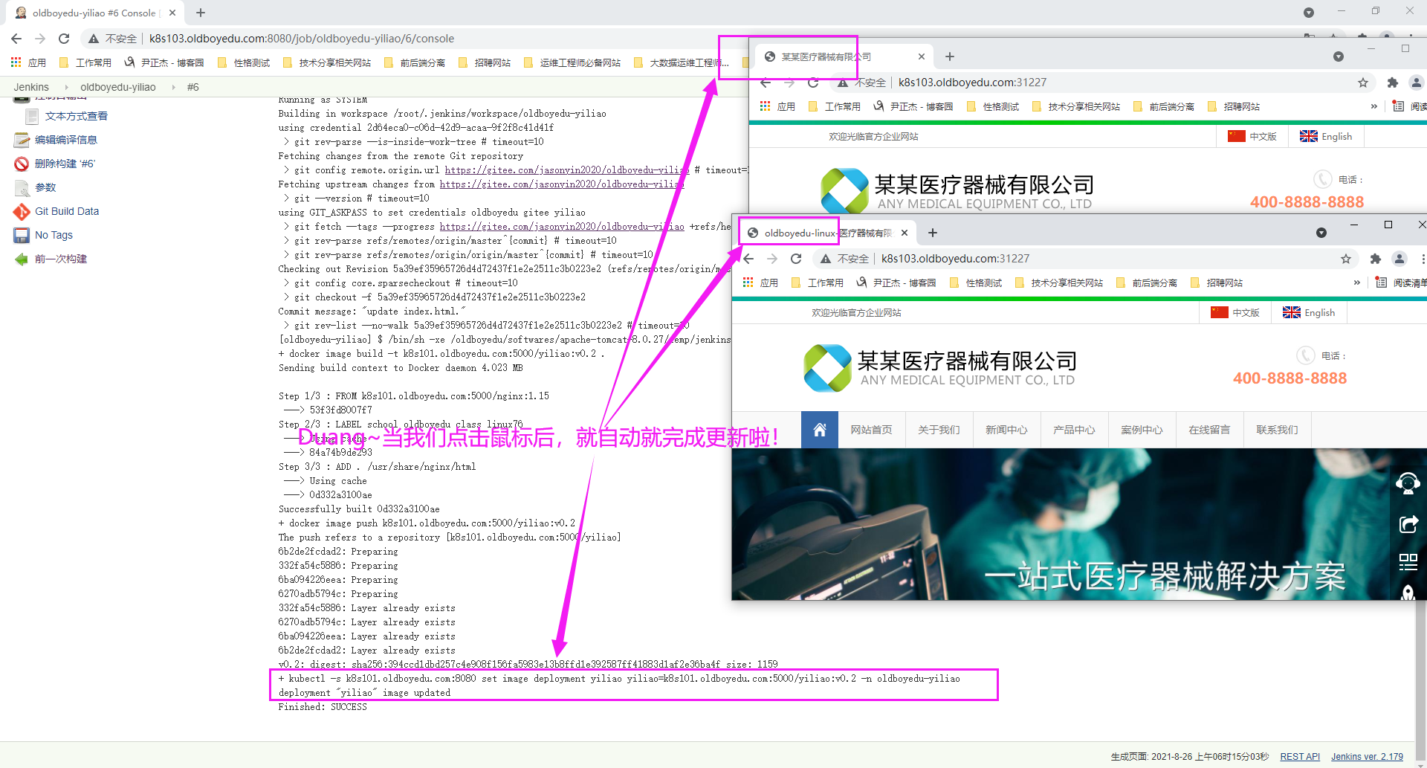Click the Jenkins console address bar URL
Viewport: 1427px width, 768px height.
point(301,39)
